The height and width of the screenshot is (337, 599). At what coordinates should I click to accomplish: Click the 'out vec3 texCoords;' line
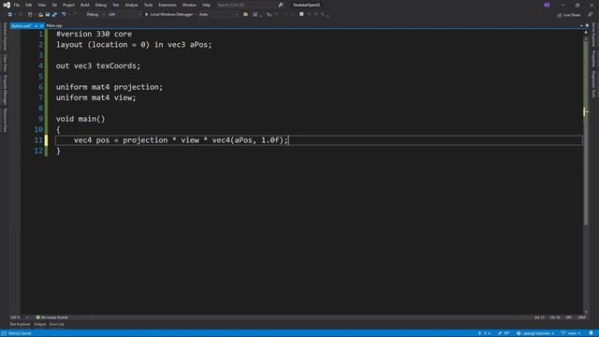point(98,66)
